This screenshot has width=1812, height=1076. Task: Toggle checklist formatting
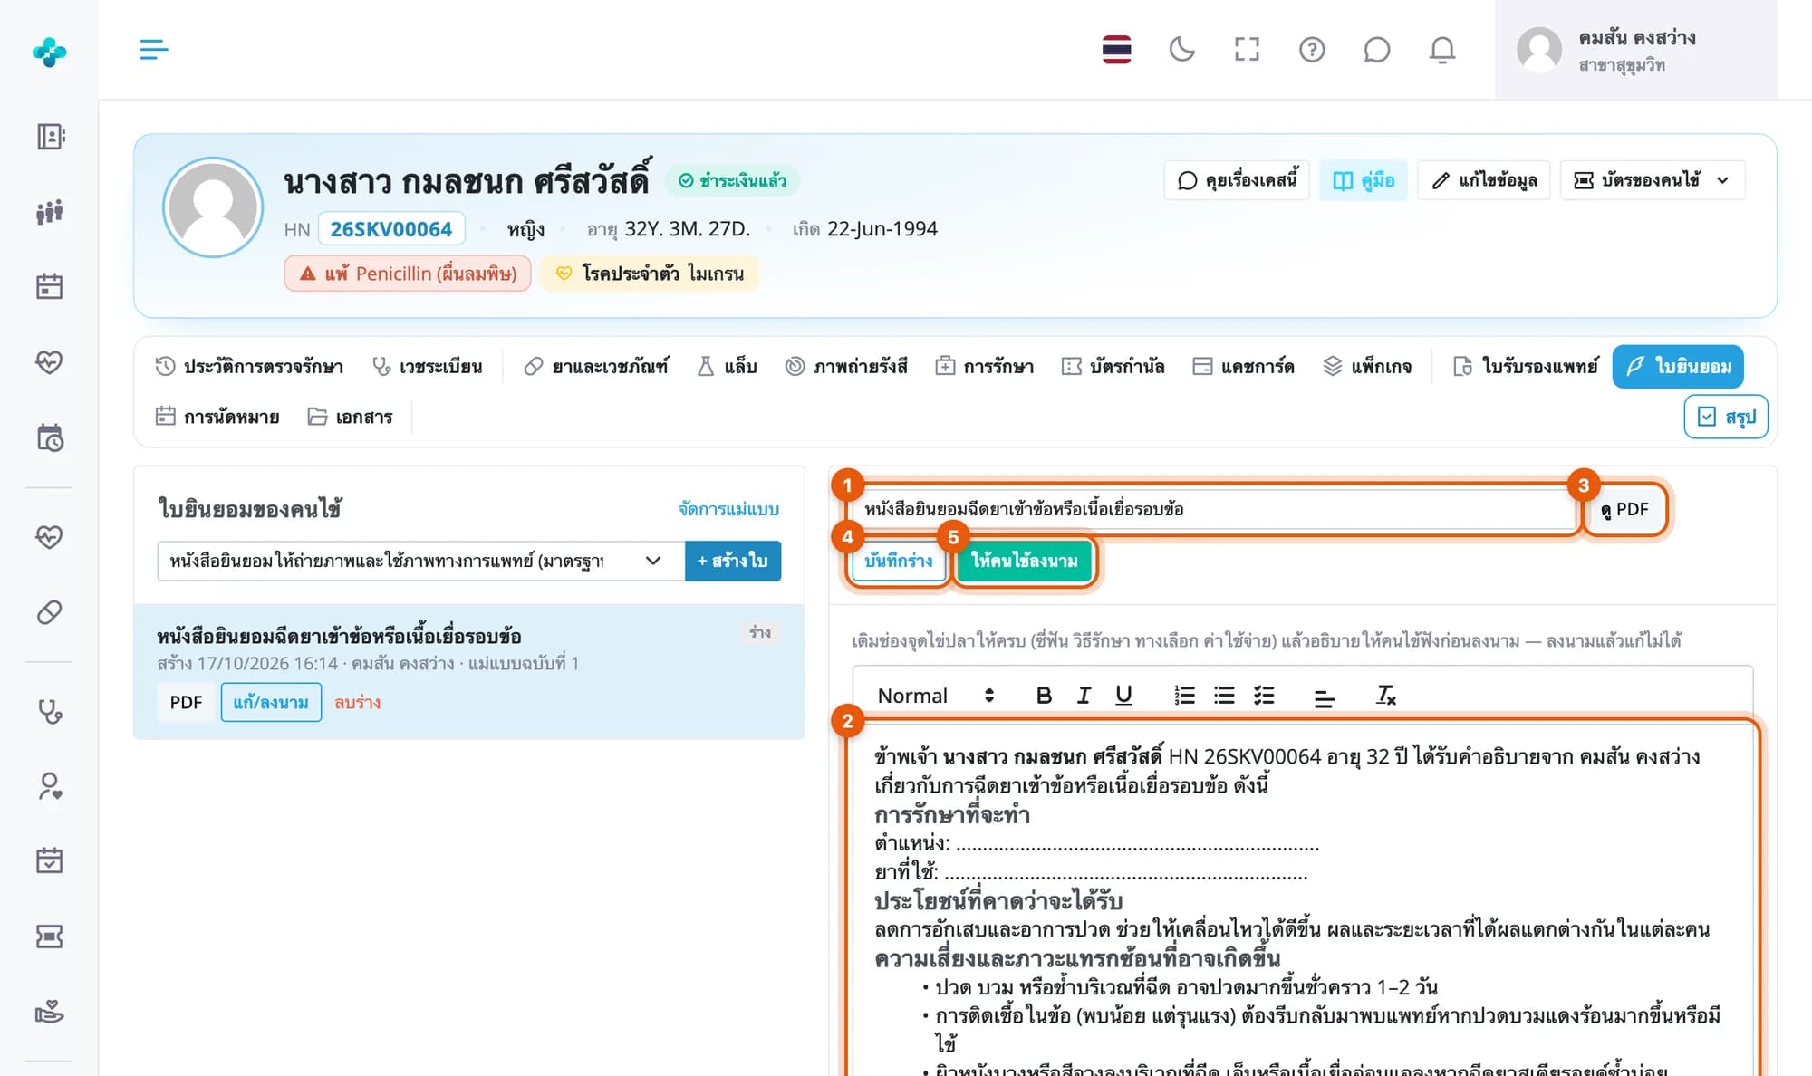coord(1264,696)
